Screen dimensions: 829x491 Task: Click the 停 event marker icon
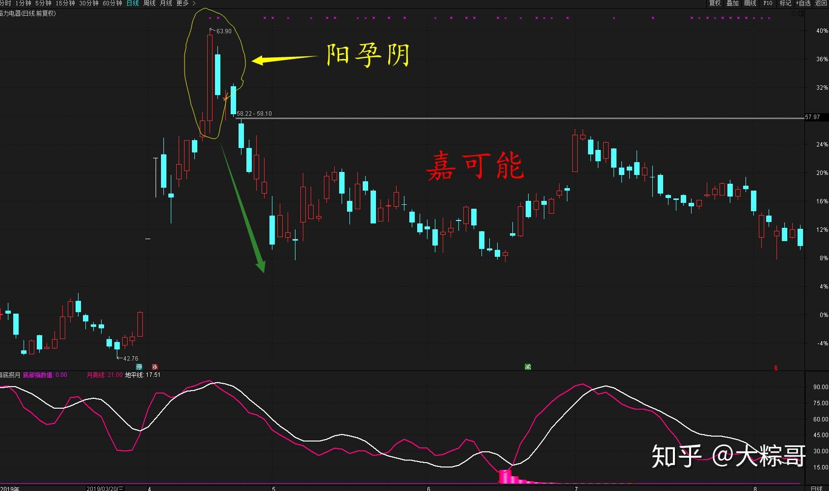click(139, 367)
